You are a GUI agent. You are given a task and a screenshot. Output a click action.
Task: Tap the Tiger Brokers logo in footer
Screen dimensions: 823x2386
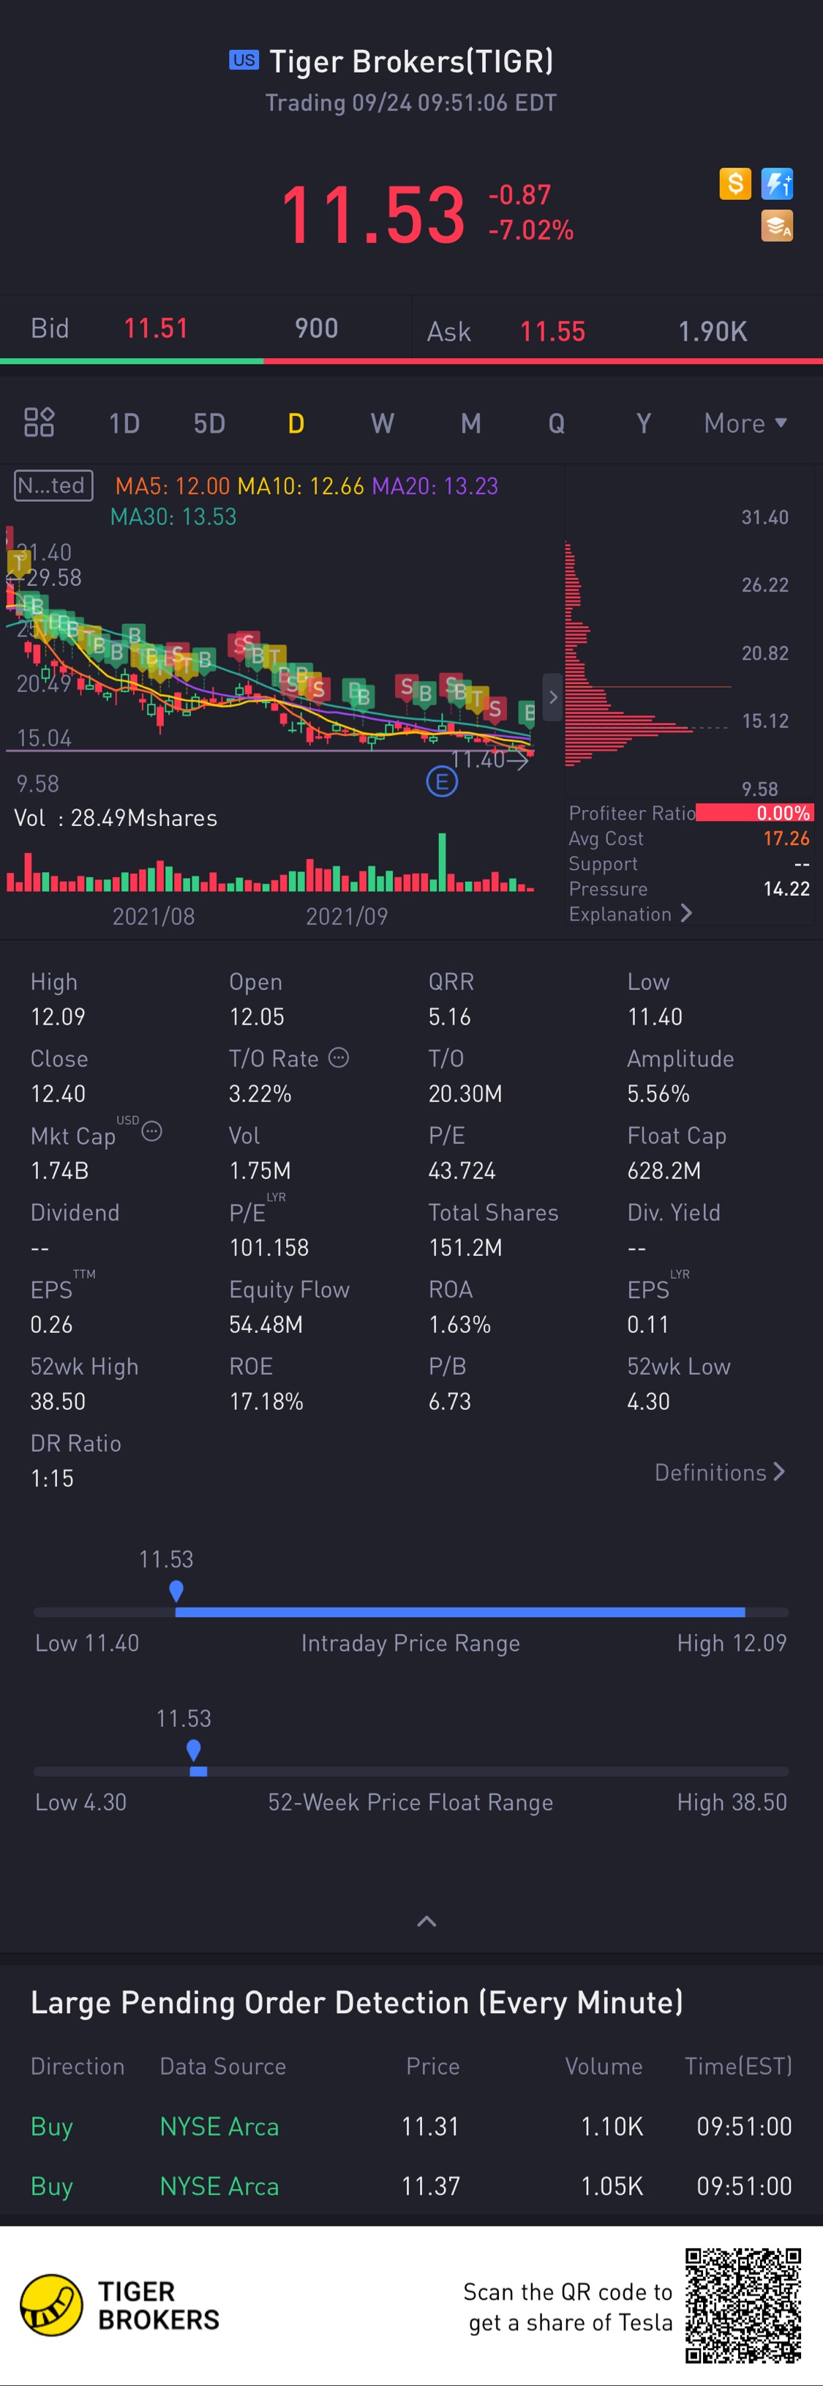(119, 2305)
